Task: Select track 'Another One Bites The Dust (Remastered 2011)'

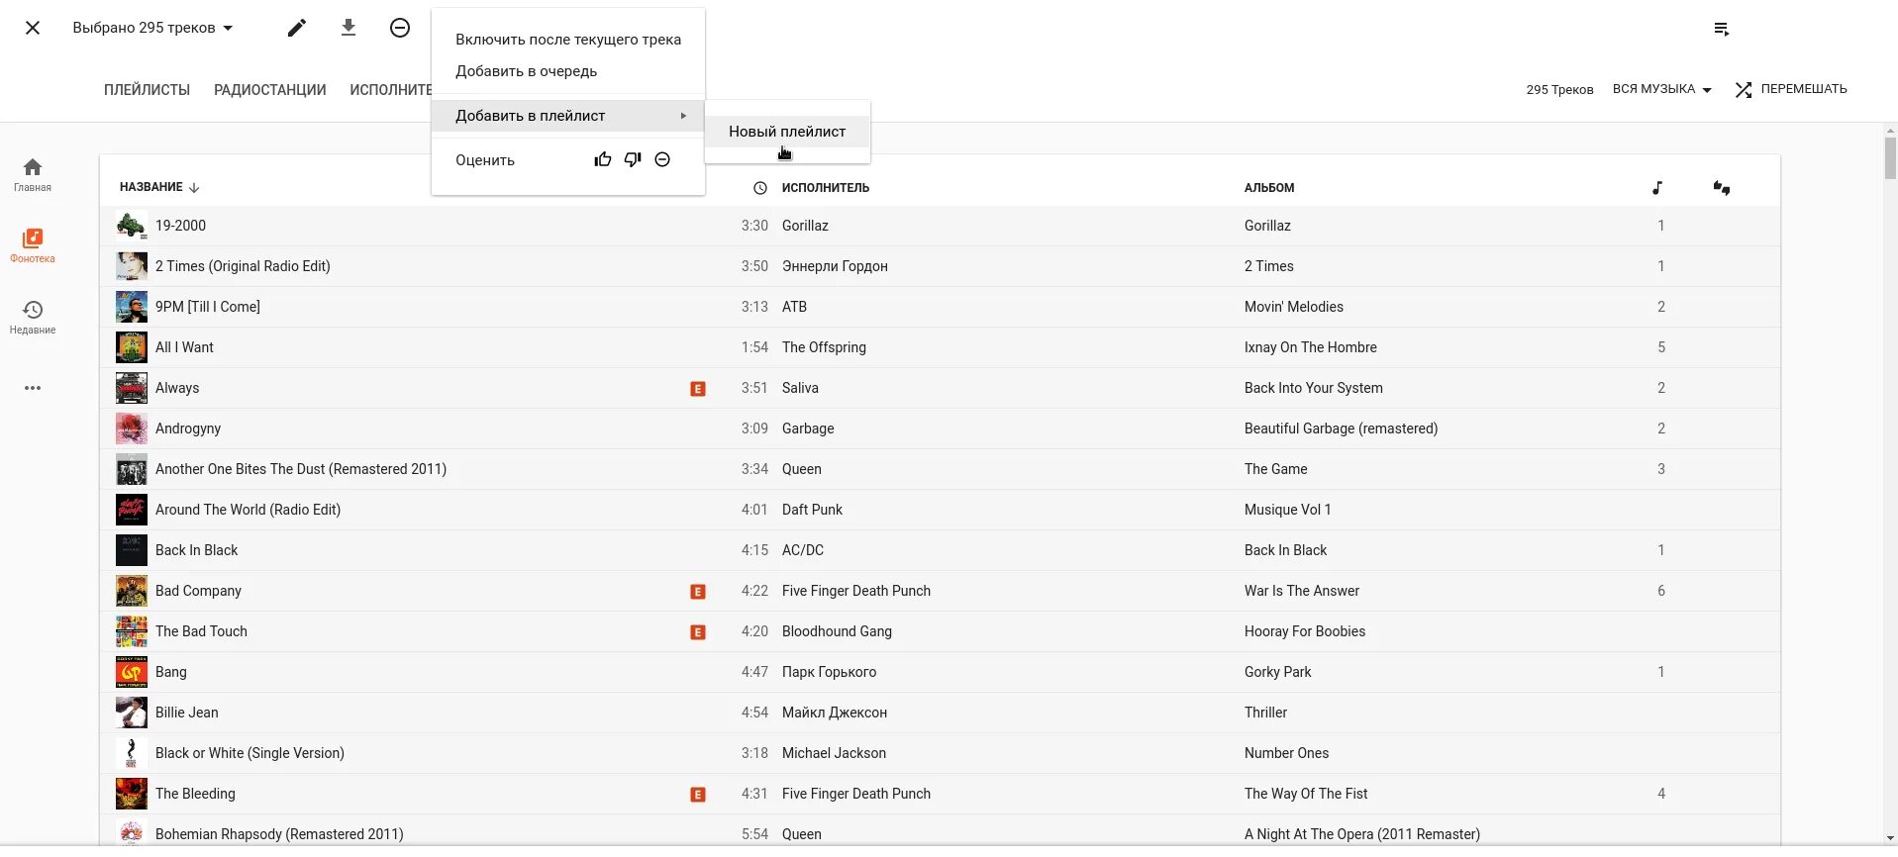Action: pyautogui.click(x=301, y=469)
